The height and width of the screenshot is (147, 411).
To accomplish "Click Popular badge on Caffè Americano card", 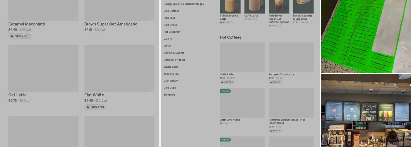I will (225, 91).
